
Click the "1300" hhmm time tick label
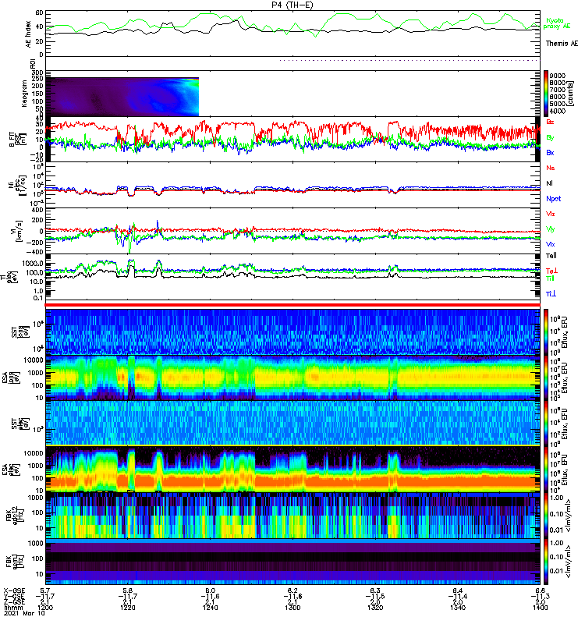[292, 608]
